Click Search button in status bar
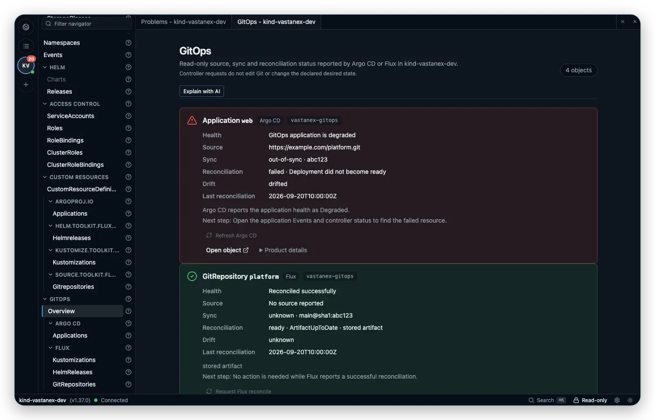 [547, 400]
